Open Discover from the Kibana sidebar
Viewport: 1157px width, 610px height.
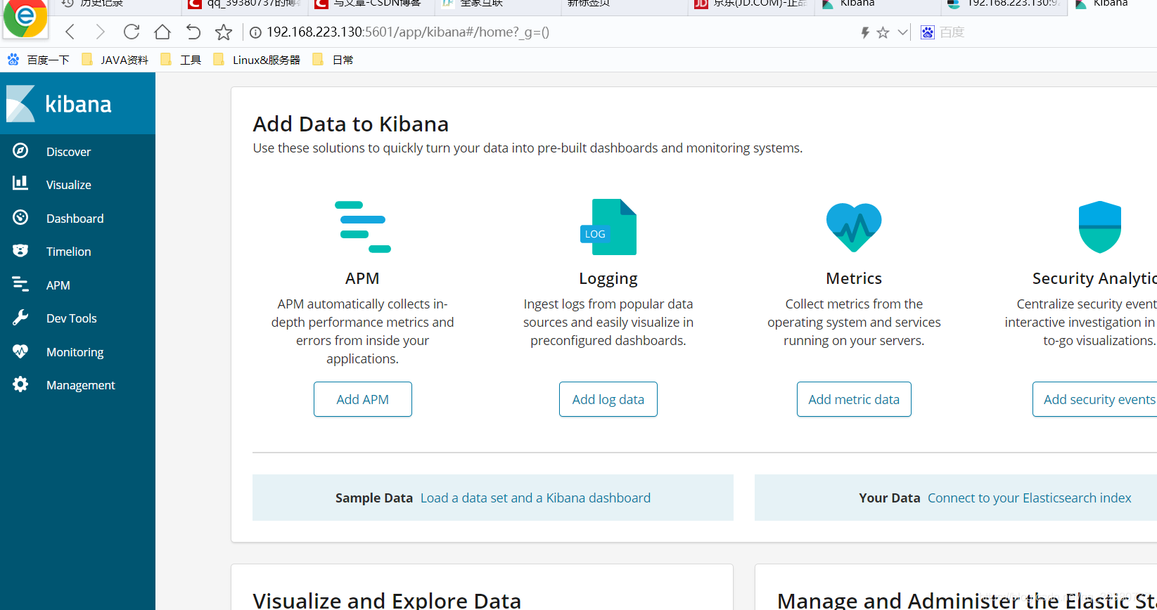click(68, 152)
